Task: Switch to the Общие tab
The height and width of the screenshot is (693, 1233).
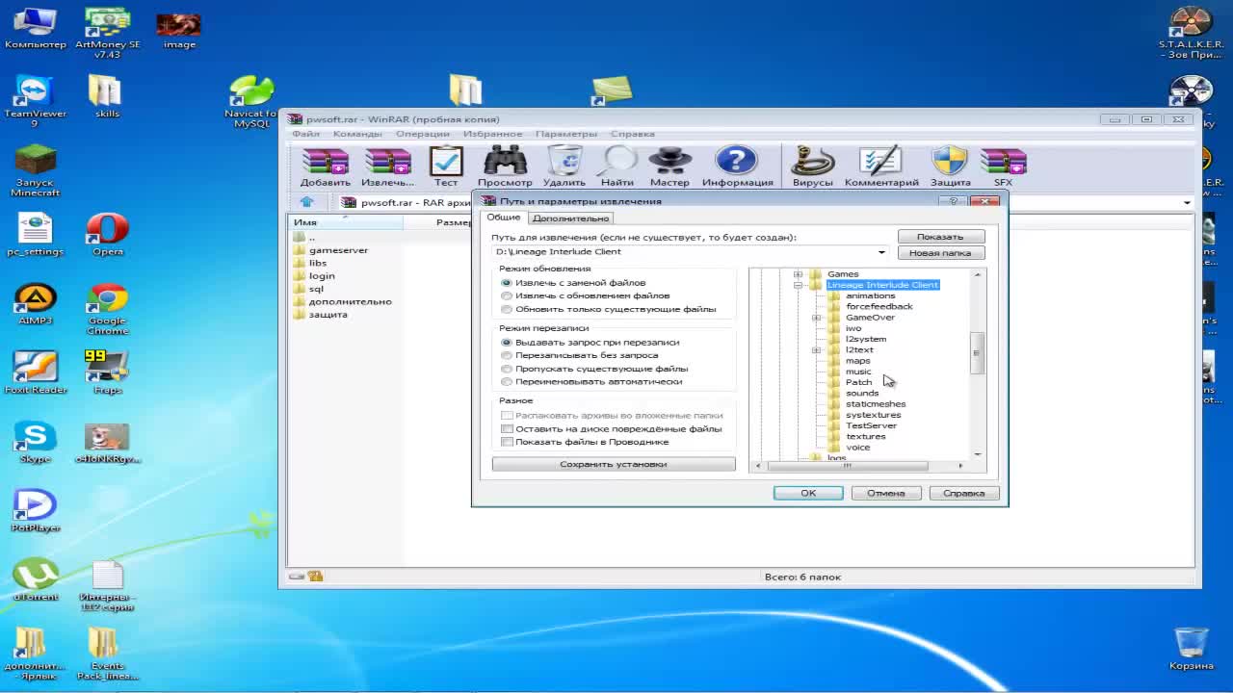Action: pos(503,218)
